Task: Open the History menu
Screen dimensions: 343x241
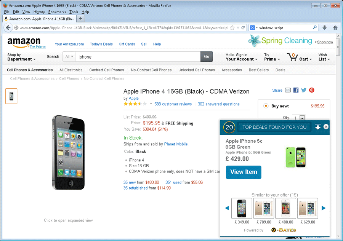Action: tap(39, 12)
